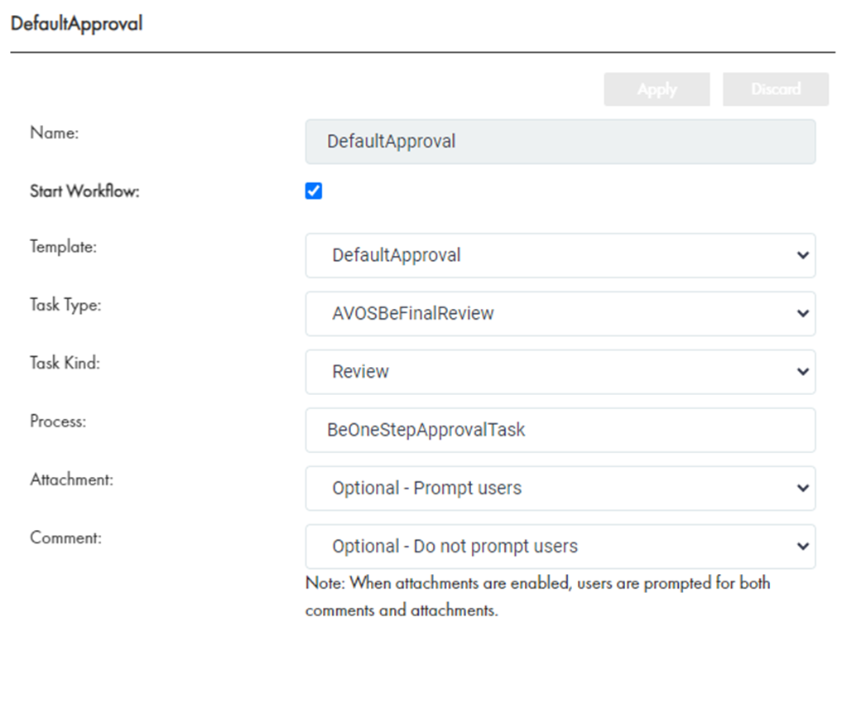Click the Comment label

[66, 538]
